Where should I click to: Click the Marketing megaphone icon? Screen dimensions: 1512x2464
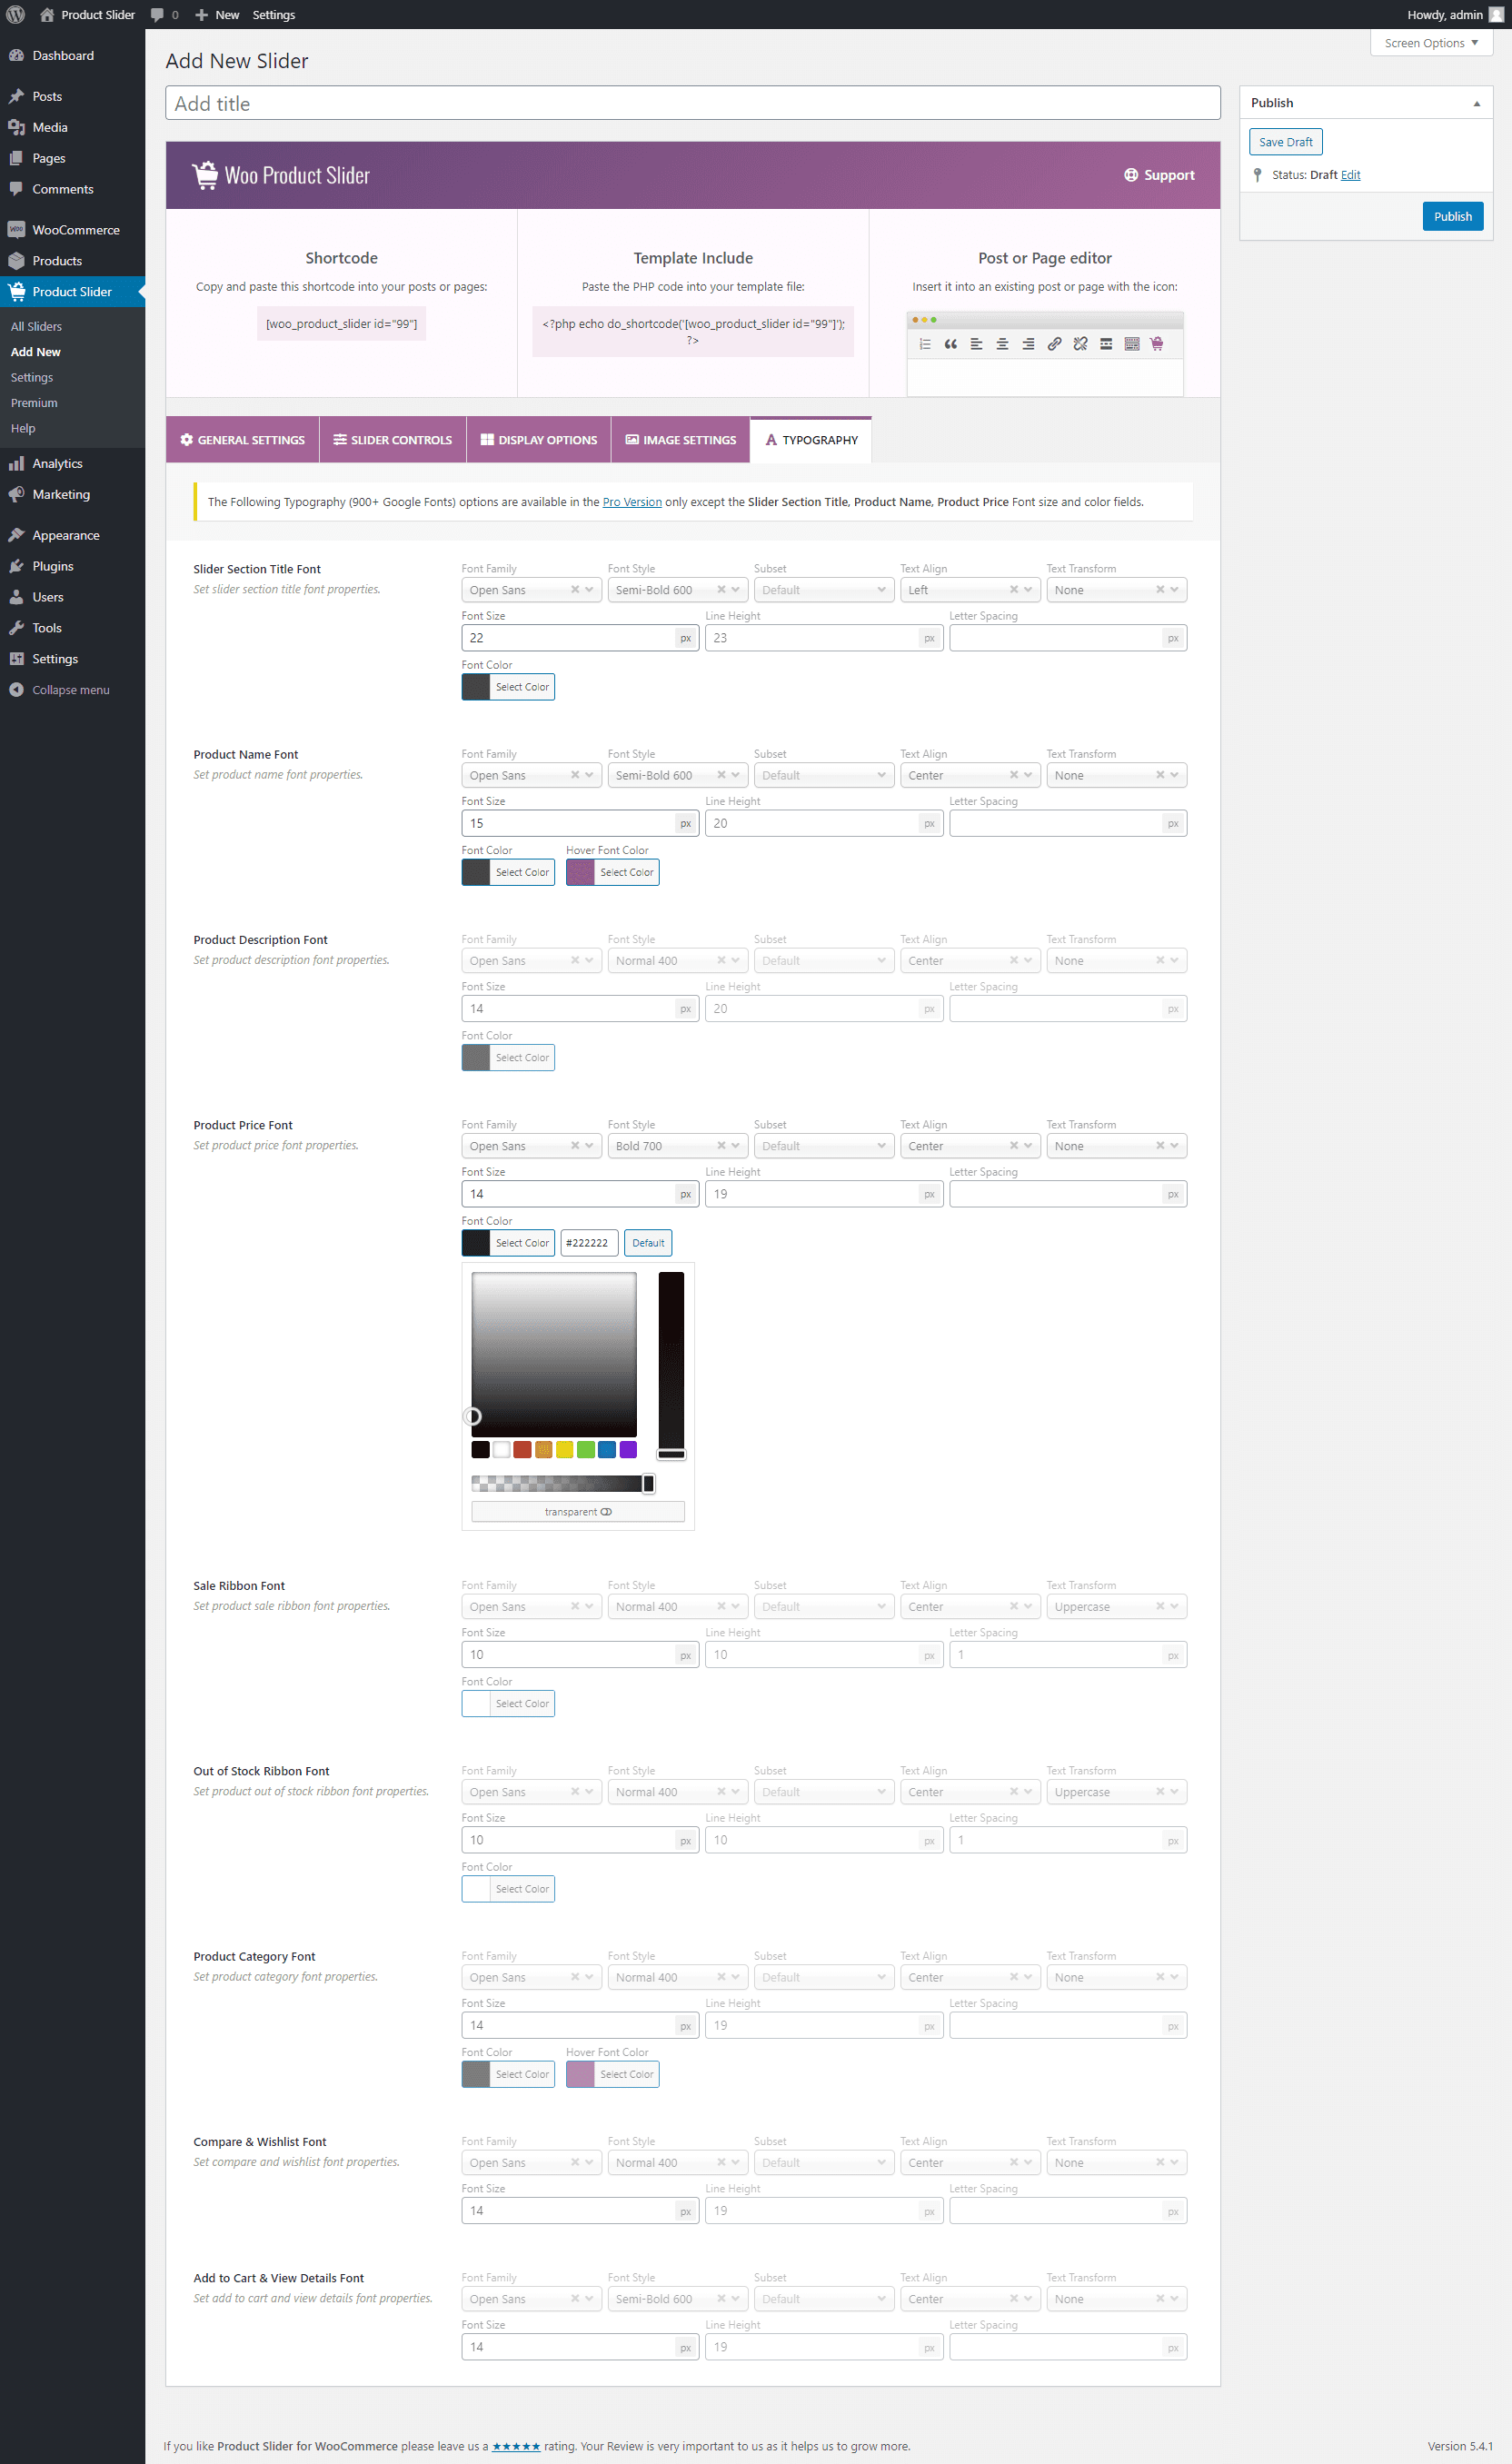point(16,494)
